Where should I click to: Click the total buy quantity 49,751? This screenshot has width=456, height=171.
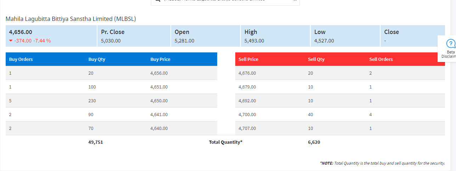point(96,142)
